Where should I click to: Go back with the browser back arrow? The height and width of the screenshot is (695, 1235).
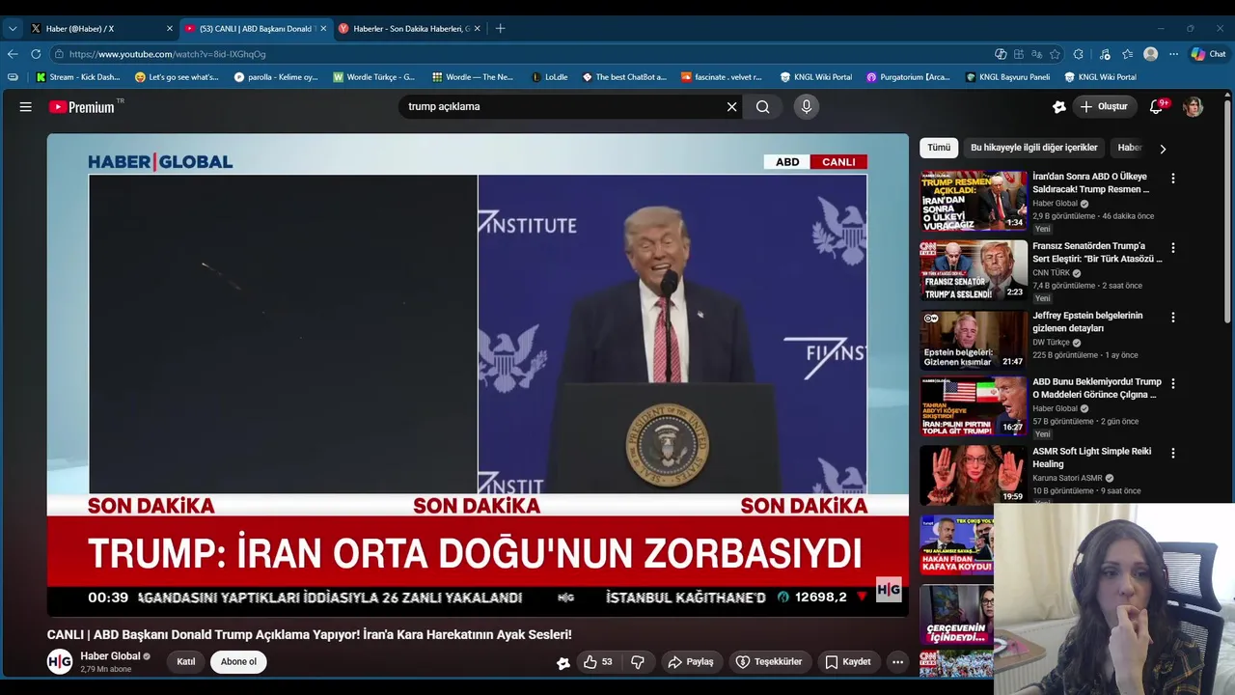tap(13, 54)
